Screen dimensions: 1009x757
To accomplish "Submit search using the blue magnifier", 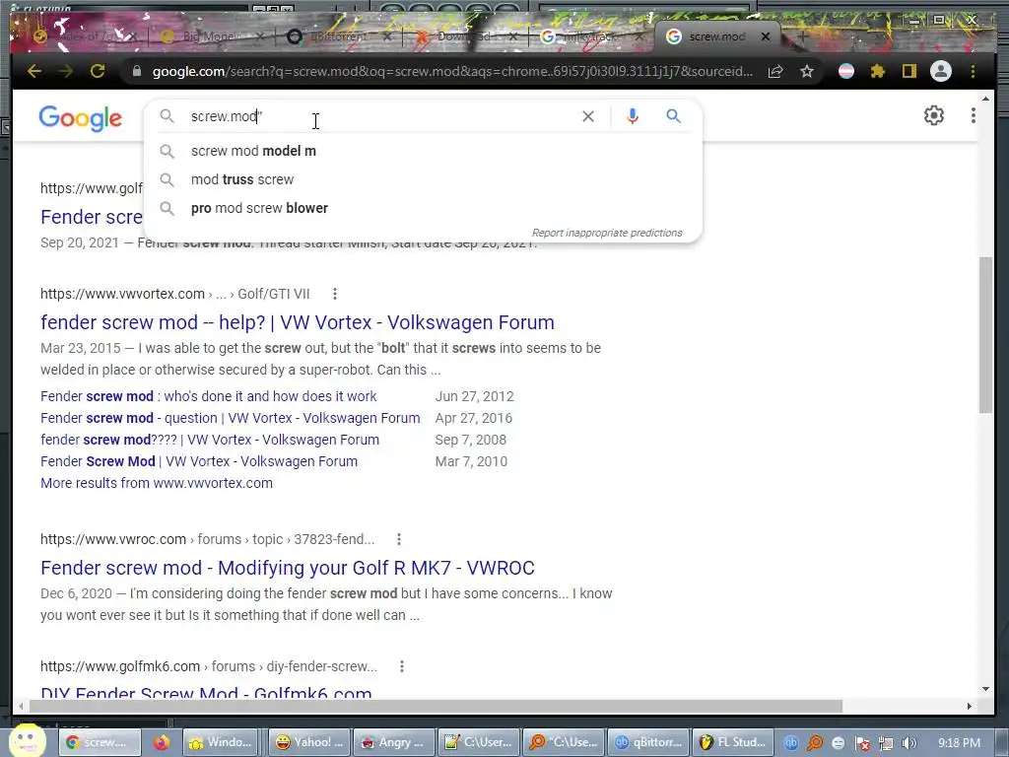I will pos(673,116).
